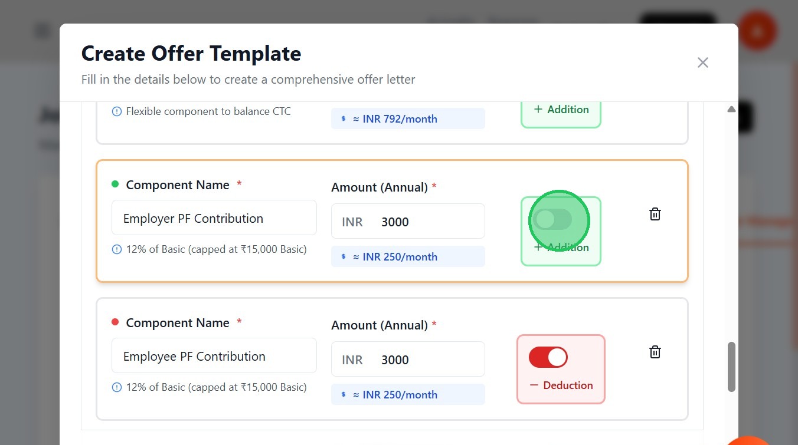Click info icon under Employer PF Contribution
The height and width of the screenshot is (445, 798).
pos(117,249)
